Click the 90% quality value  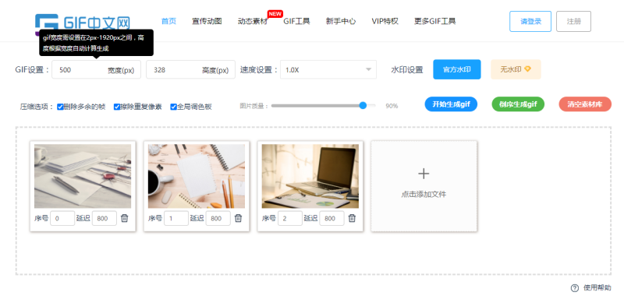click(392, 106)
